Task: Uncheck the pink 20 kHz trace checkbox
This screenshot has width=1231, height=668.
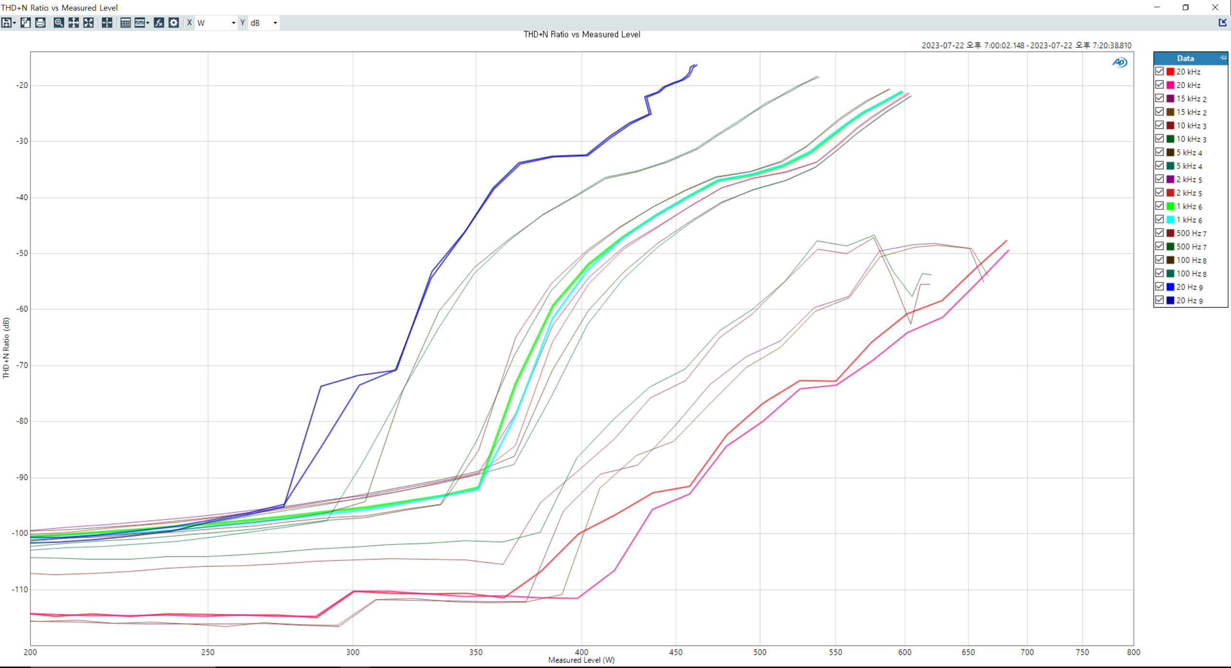Action: [1160, 85]
